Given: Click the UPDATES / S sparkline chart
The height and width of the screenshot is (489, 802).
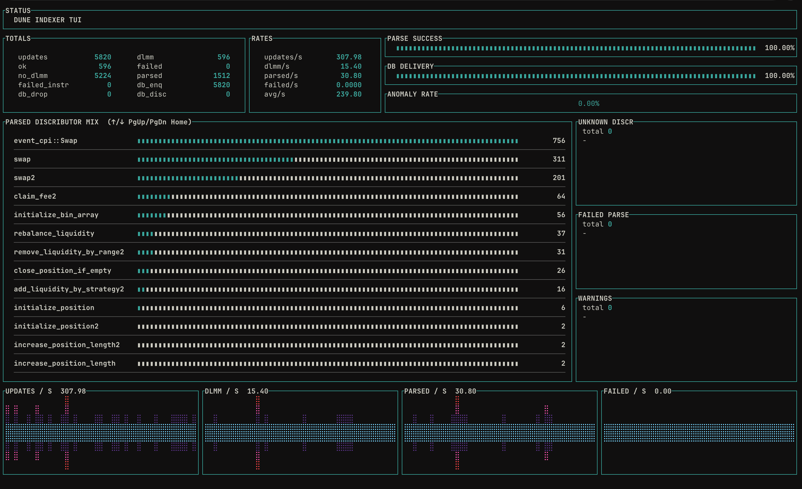Looking at the screenshot, I should click(x=101, y=433).
